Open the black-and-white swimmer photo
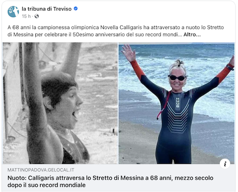Image resolution: width=238 pixels, height=192 pixels. [x=60, y=103]
